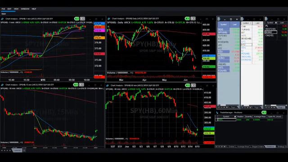The height and width of the screenshot is (162, 288).
Task: Sort TradeManager by Position column
Action: (240, 117)
